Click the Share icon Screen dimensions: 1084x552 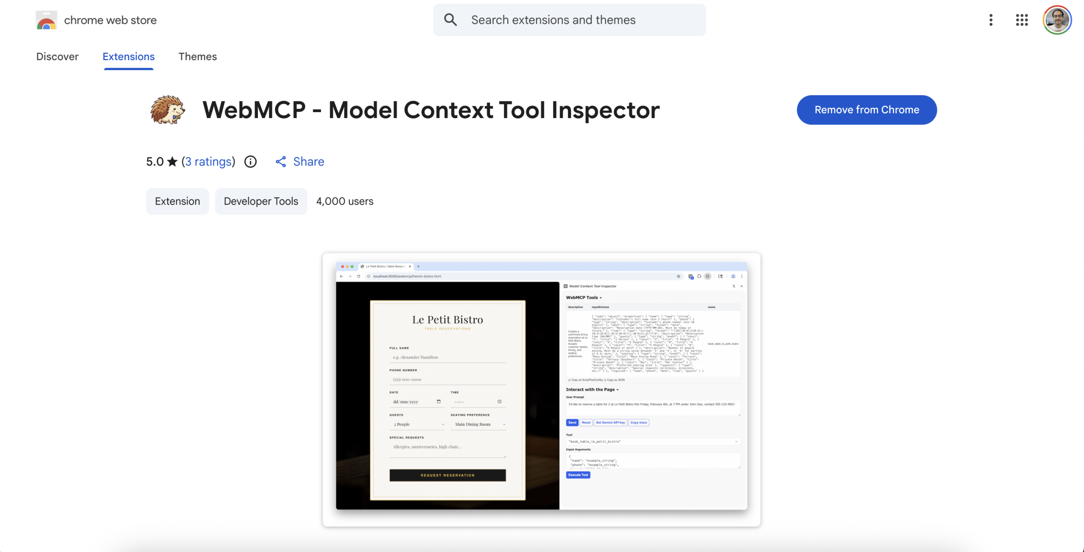click(281, 162)
